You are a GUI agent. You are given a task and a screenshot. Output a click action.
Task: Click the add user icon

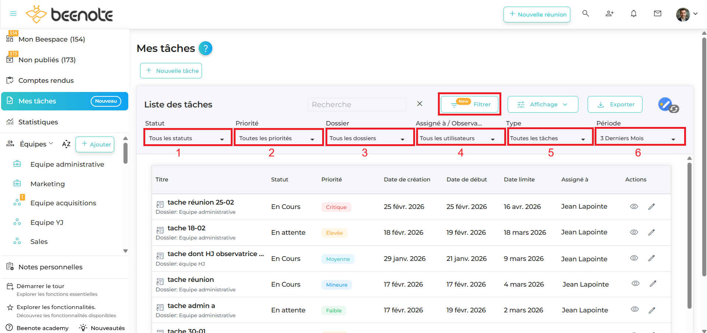(609, 14)
